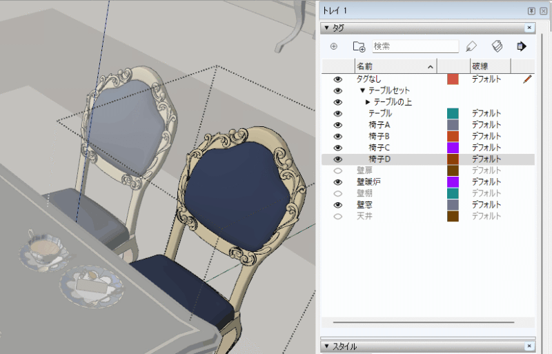The image size is (552, 354).
Task: Open dash style for 椅子A
Action: coord(486,125)
